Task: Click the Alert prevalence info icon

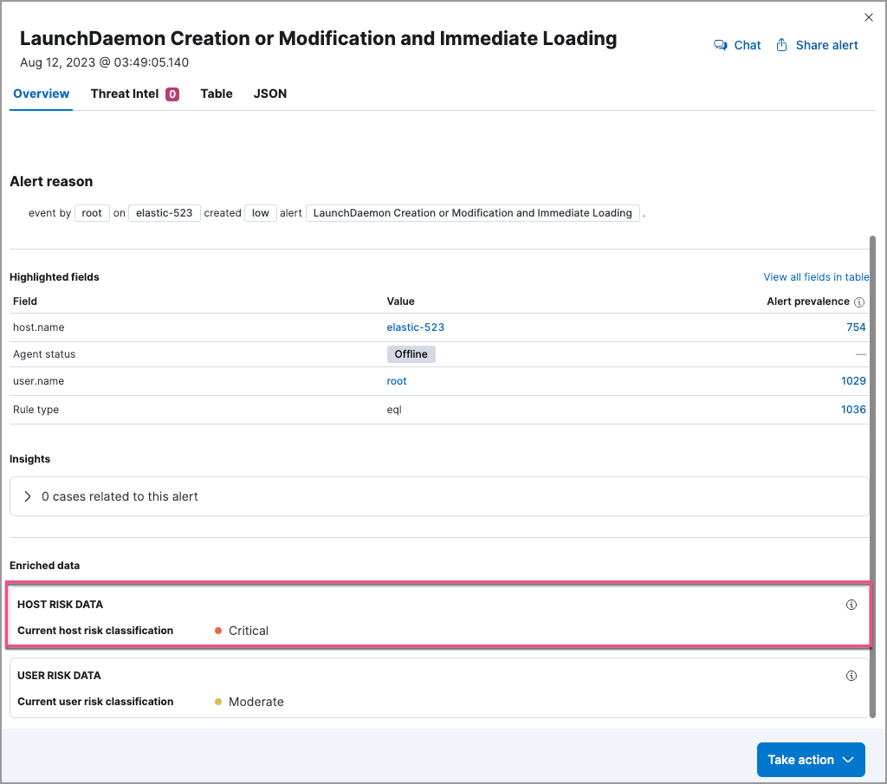Action: coord(859,302)
